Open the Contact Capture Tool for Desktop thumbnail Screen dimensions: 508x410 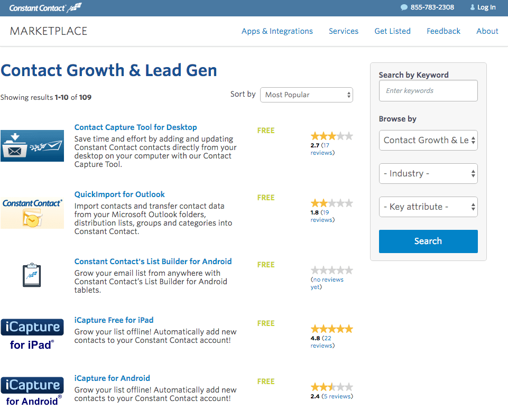click(x=32, y=146)
